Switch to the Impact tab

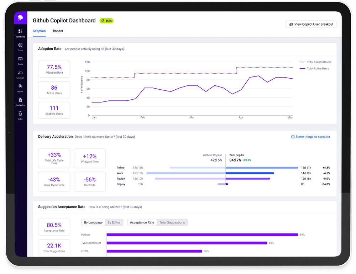58,31
